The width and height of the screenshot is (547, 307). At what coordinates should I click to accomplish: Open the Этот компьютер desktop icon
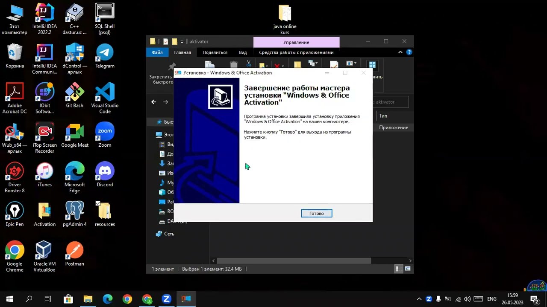coord(15,20)
